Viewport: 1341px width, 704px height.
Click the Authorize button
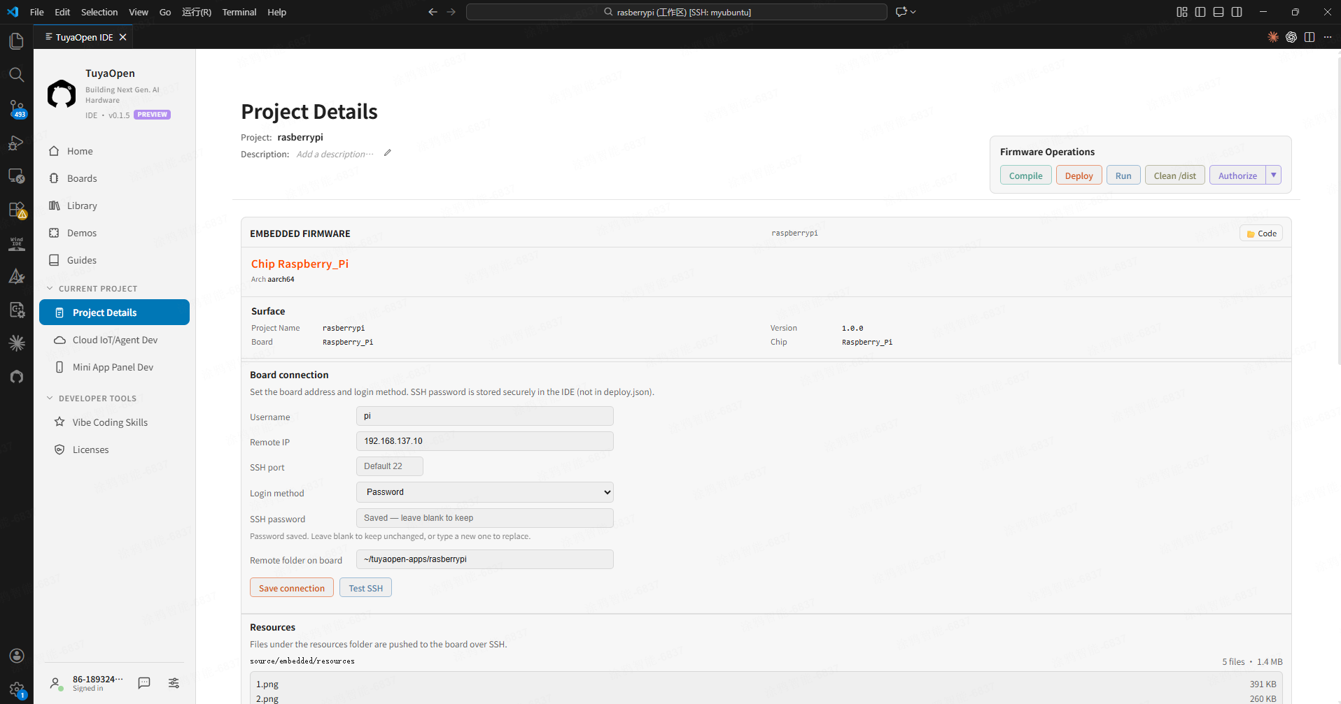tap(1237, 175)
